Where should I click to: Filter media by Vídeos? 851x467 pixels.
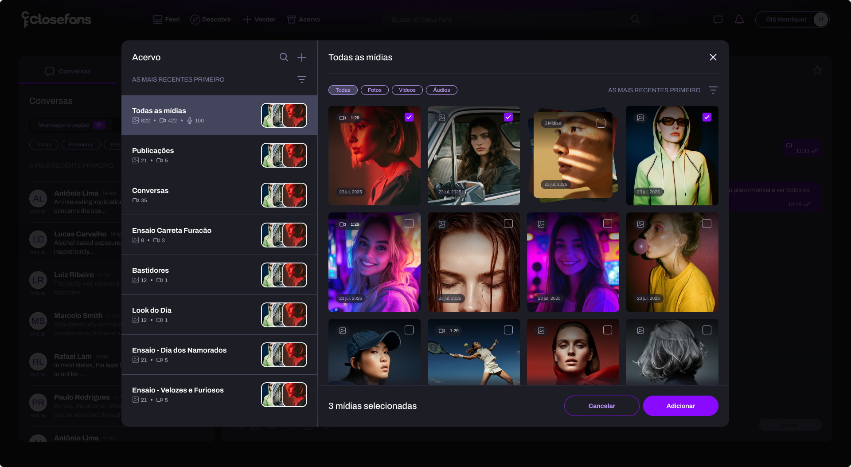point(407,90)
